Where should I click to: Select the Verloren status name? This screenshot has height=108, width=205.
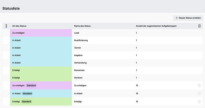pos(78,78)
